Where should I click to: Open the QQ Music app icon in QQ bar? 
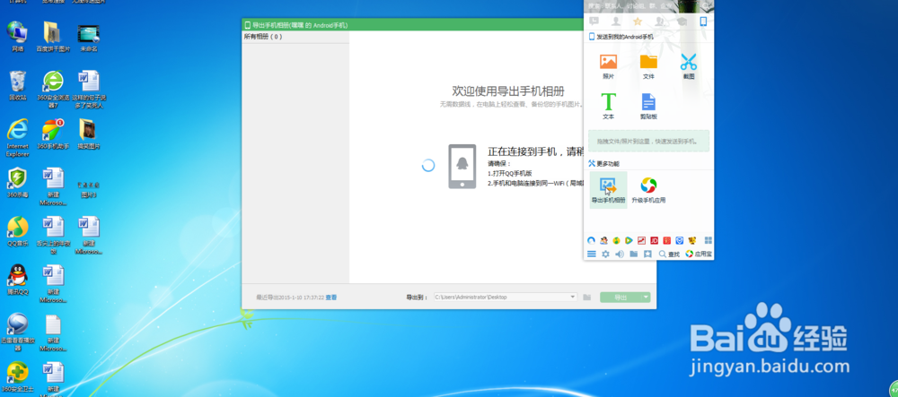[616, 240]
